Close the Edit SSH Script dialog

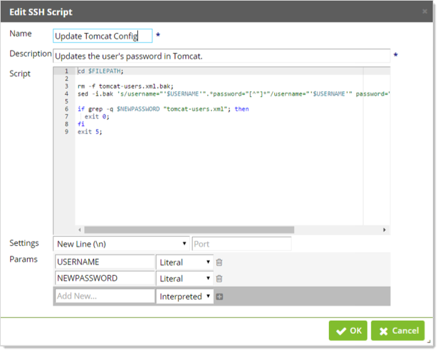[x=424, y=12]
